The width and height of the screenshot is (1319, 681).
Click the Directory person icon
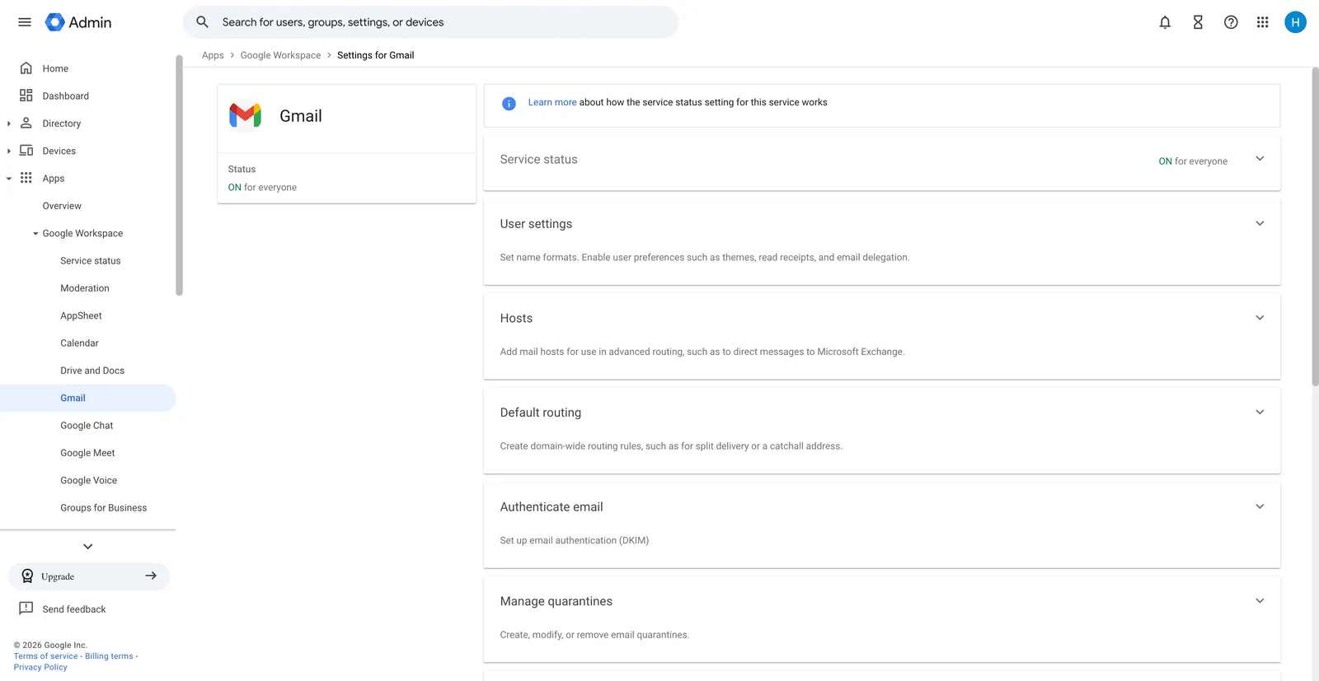tap(26, 124)
